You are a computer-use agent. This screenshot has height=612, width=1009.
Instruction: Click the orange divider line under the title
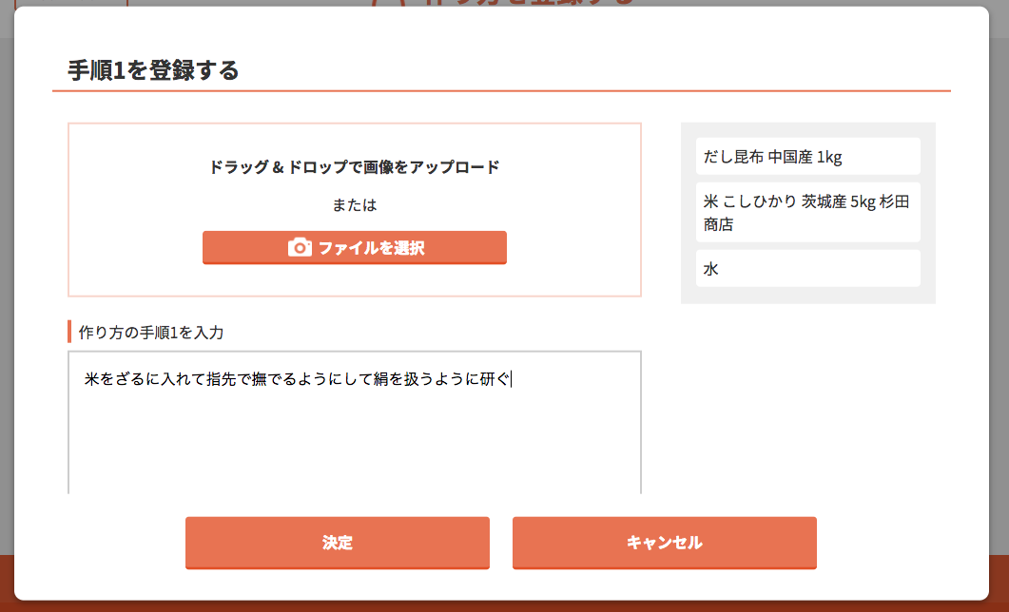500,91
